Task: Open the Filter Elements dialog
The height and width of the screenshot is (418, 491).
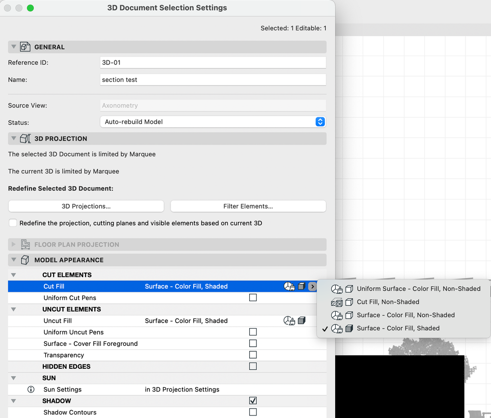Action: (x=248, y=206)
